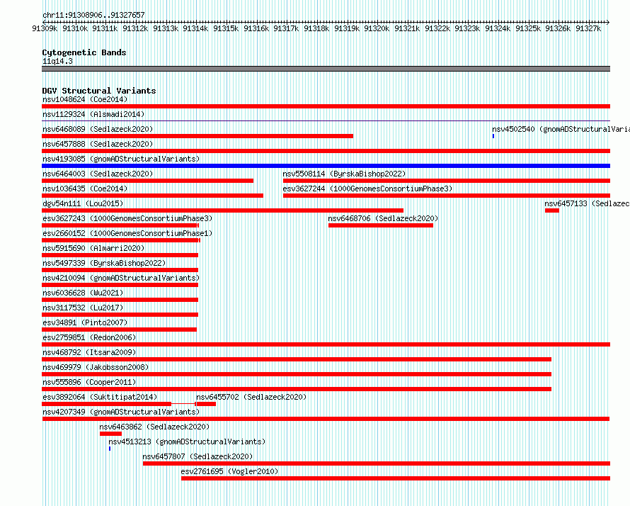Click esv2761695 (Vogler2010) variant label

point(229,471)
